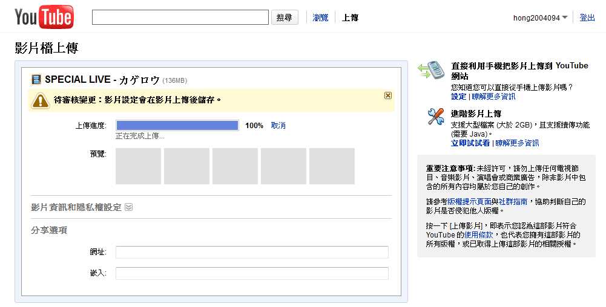Click the 登出 sign out link
Viewport: 606px width, 307px height.
[x=587, y=18]
